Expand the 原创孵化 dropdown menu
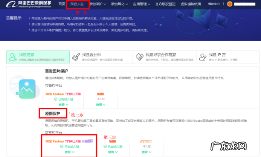The image size is (261, 157). click(x=119, y=4)
